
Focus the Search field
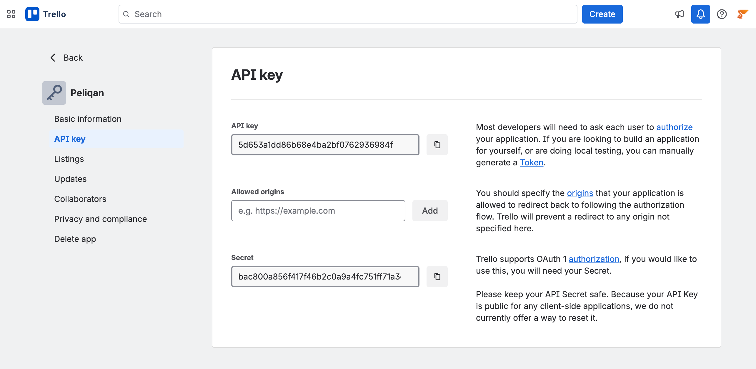pos(348,14)
